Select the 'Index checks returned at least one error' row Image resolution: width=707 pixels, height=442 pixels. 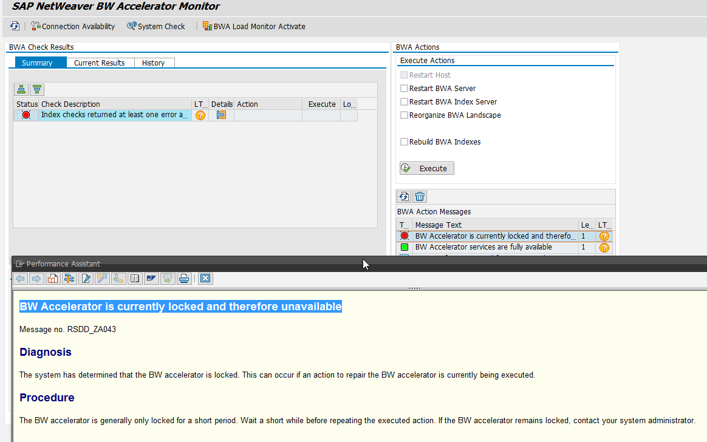click(x=114, y=115)
